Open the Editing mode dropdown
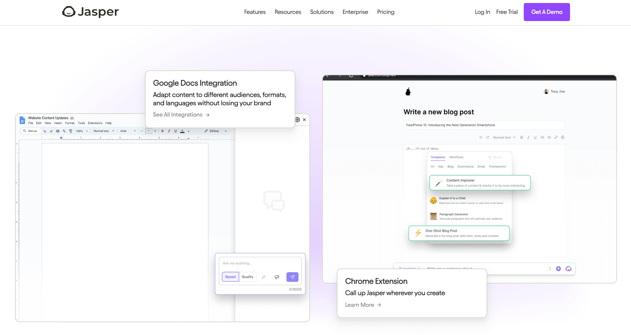The height and width of the screenshot is (335, 631). tap(211, 131)
